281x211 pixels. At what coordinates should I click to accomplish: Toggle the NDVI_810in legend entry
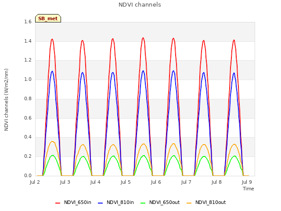click(116, 202)
